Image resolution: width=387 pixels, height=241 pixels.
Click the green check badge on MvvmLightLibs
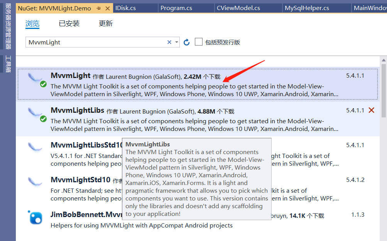(43, 118)
